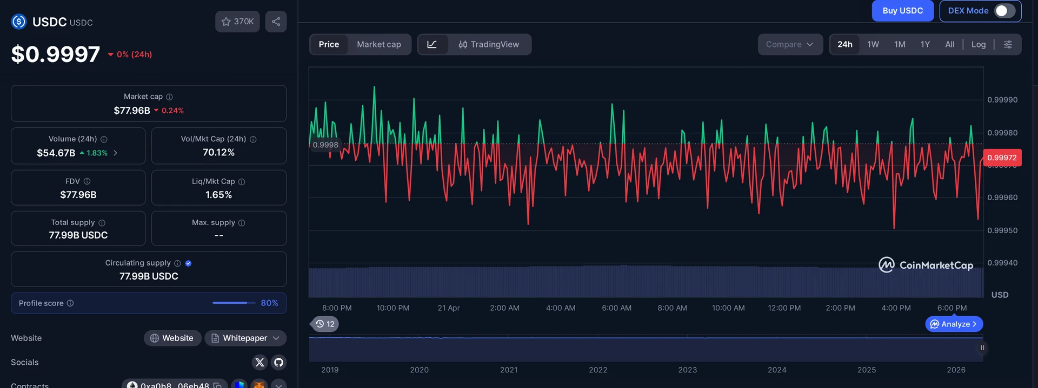Click 2022 on the bottom timeline
The width and height of the screenshot is (1038, 388).
598,370
